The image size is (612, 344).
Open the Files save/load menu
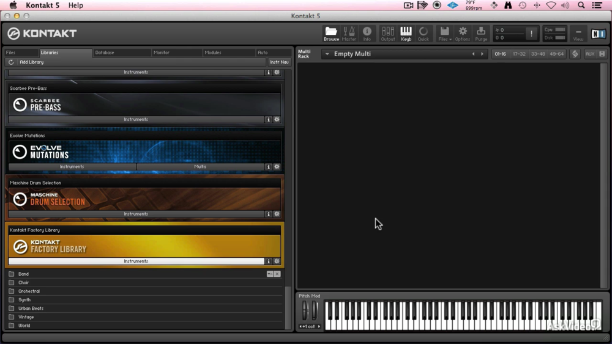[444, 34]
